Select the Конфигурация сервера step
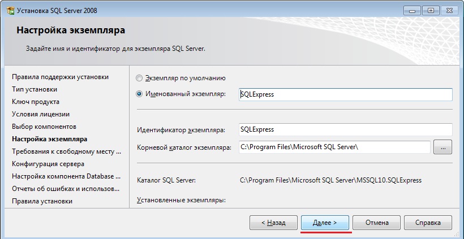Viewport: 464px width, 239px height. pyautogui.click(x=48, y=164)
